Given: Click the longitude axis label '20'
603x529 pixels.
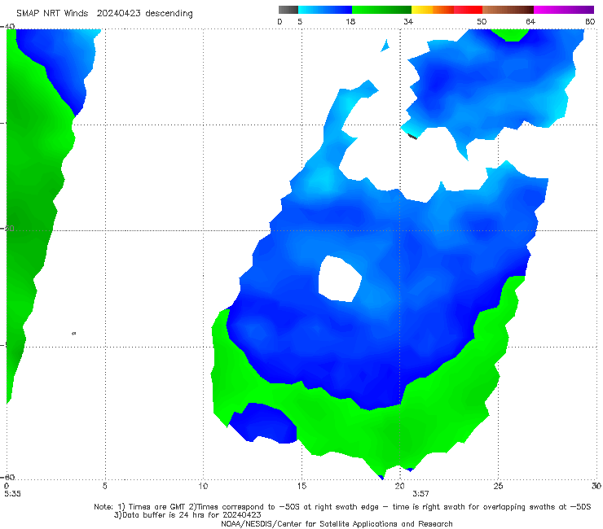Looking at the screenshot, I should point(399,487).
